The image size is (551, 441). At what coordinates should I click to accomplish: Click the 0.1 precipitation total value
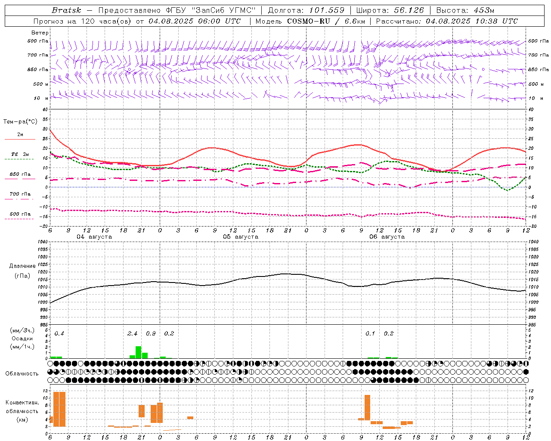point(370,334)
